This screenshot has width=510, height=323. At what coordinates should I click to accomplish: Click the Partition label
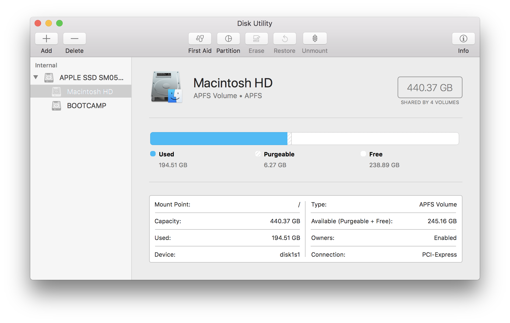tap(228, 51)
